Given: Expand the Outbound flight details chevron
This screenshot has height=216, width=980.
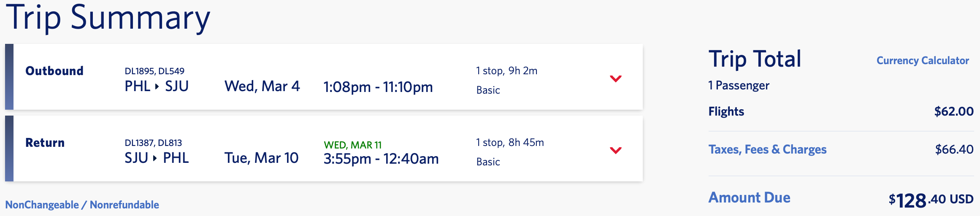Looking at the screenshot, I should [616, 78].
